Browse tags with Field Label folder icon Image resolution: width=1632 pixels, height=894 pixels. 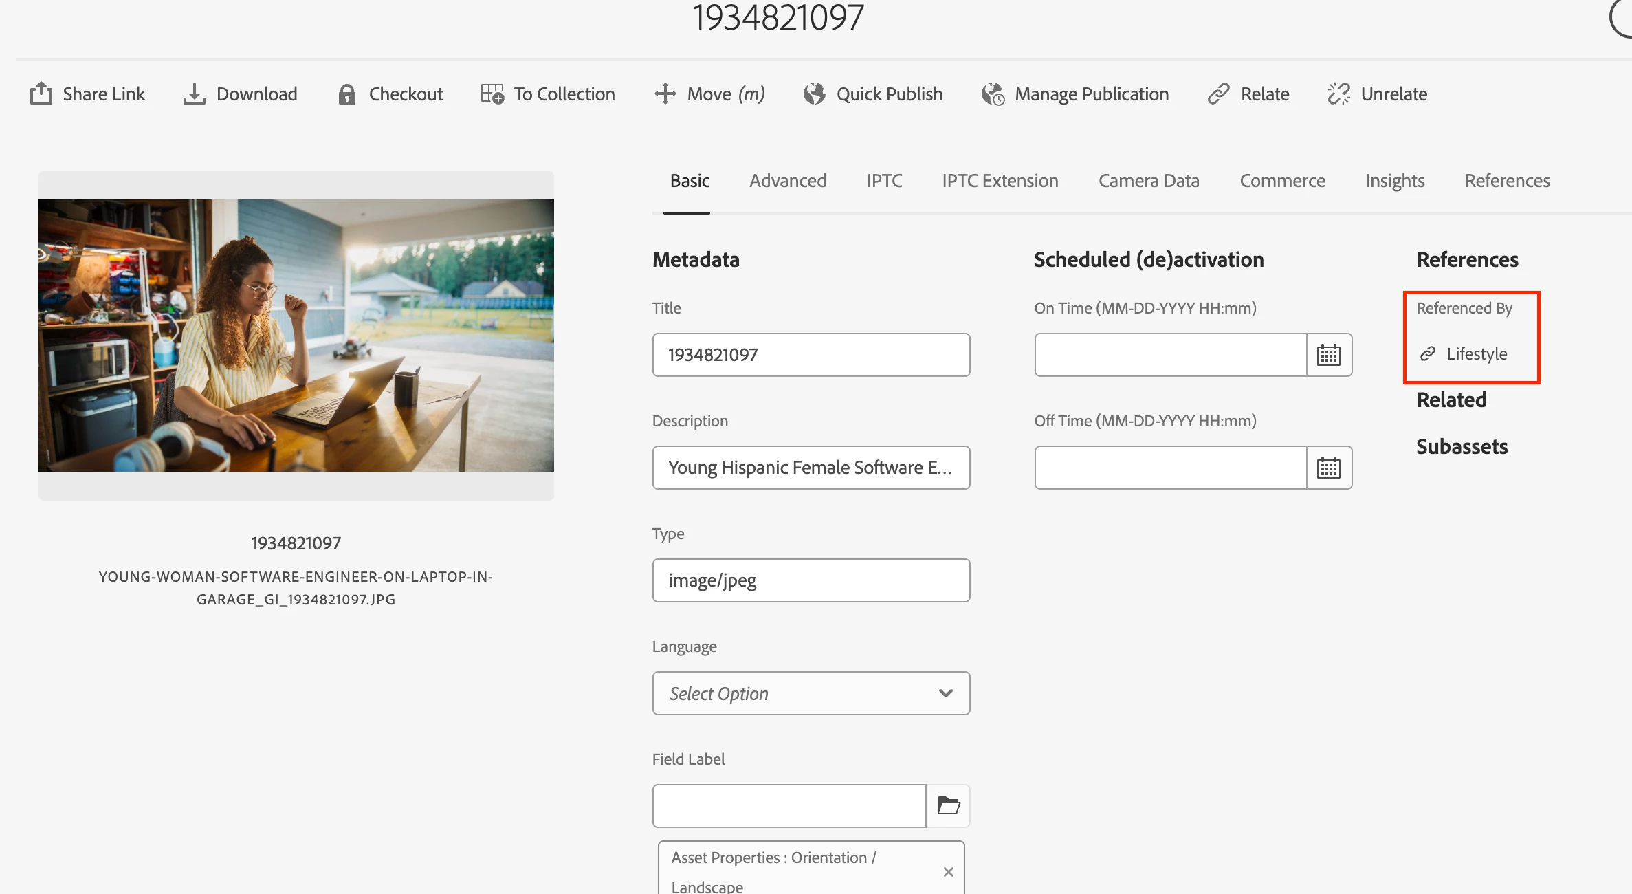coord(948,805)
